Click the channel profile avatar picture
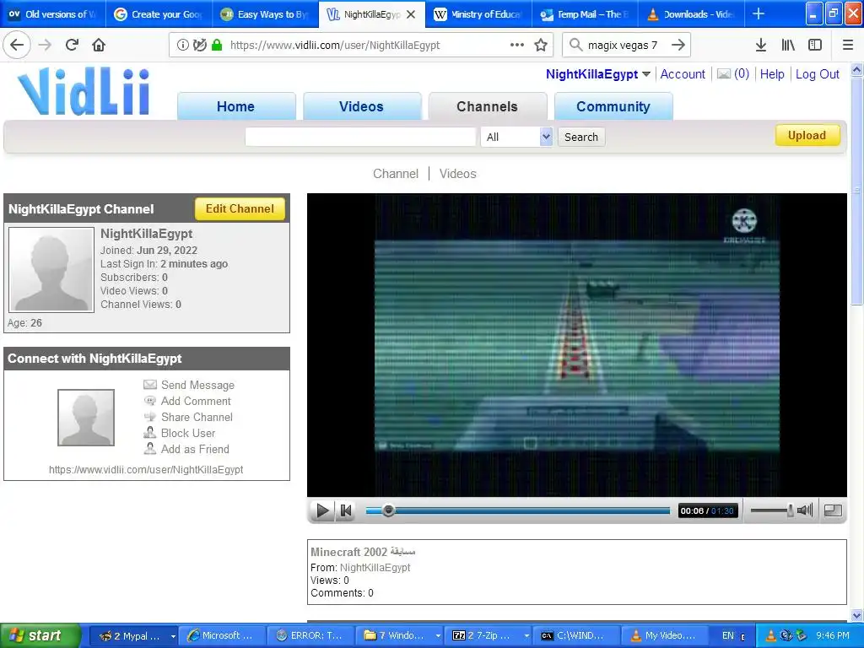The width and height of the screenshot is (864, 648). (51, 270)
